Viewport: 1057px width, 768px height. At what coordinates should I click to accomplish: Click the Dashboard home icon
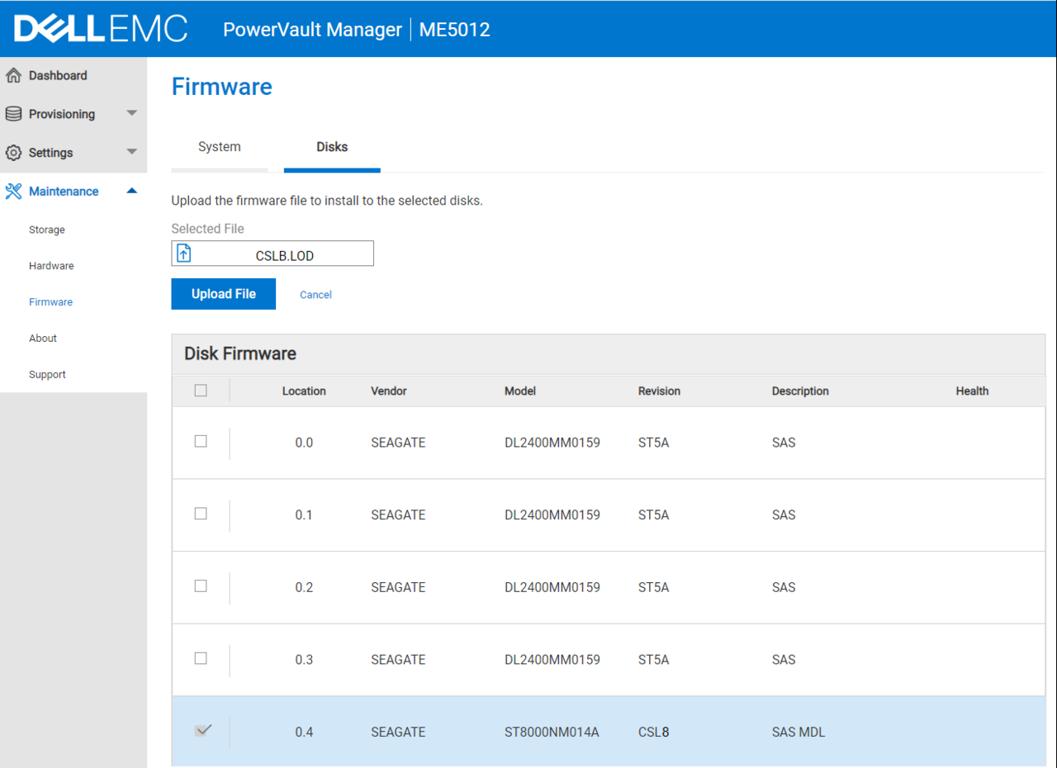coord(13,75)
